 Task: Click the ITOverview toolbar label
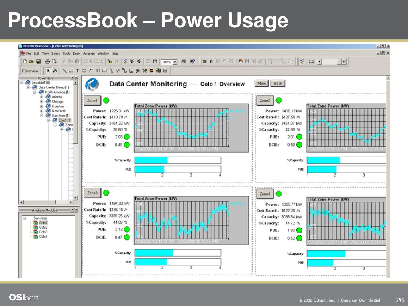(30, 71)
